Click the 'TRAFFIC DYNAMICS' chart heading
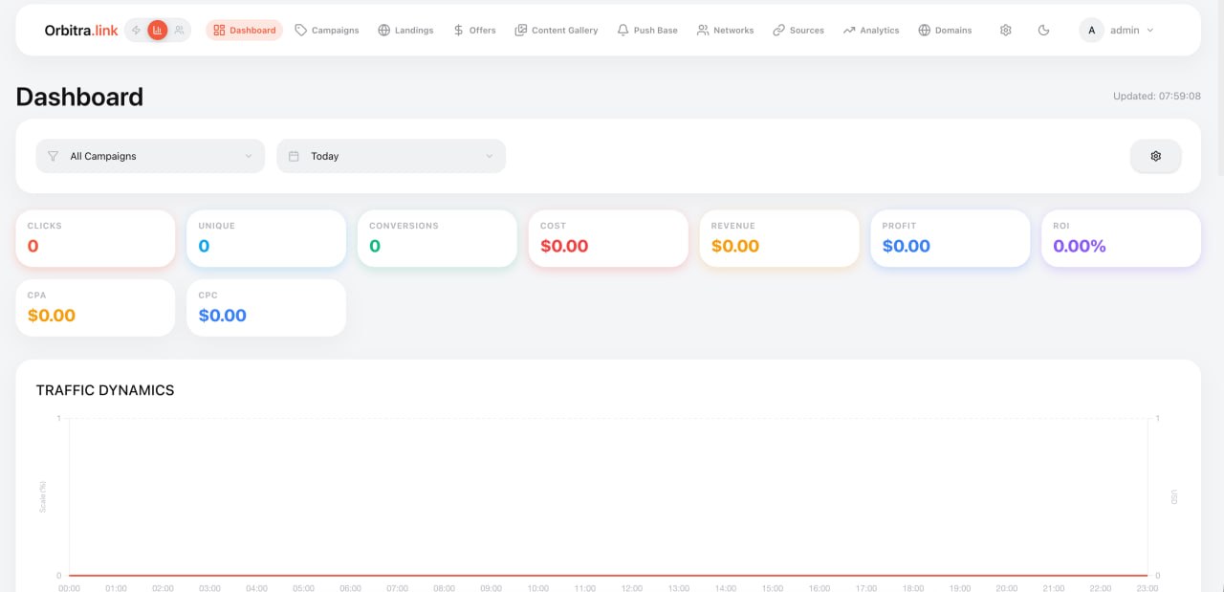Viewport: 1224px width, 592px height. pos(105,390)
